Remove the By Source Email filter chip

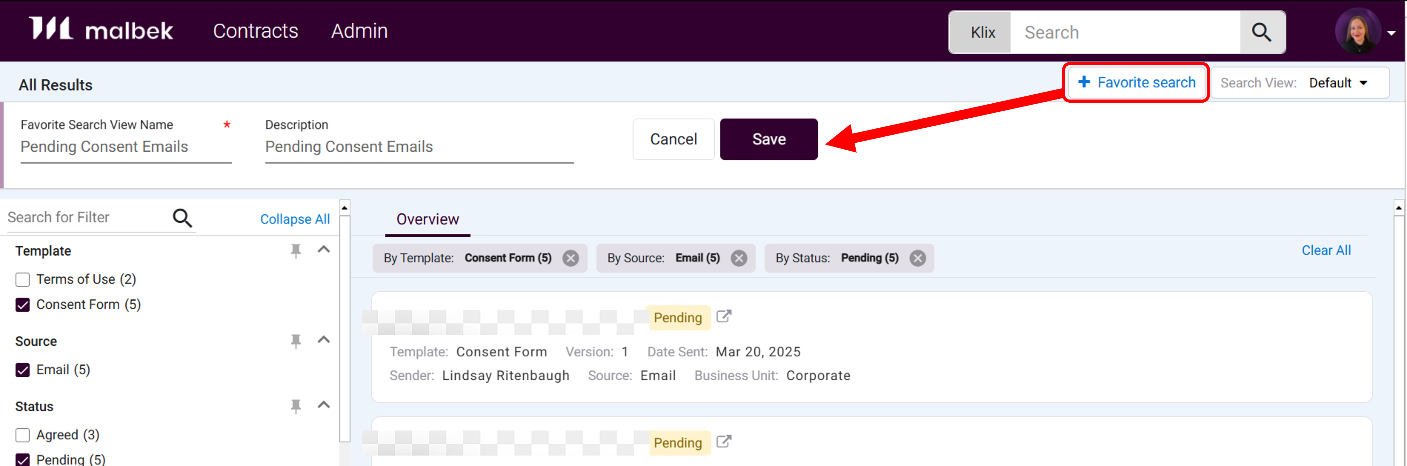click(739, 258)
